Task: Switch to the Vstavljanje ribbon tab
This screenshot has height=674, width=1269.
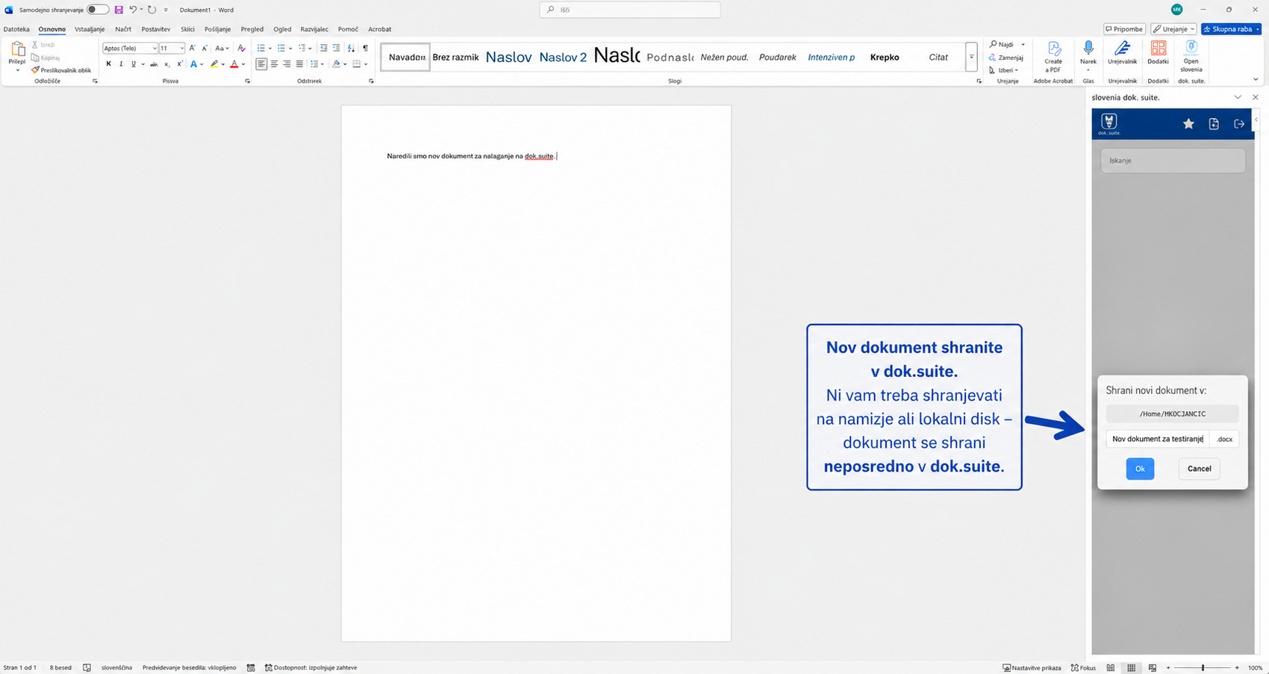Action: click(x=90, y=29)
